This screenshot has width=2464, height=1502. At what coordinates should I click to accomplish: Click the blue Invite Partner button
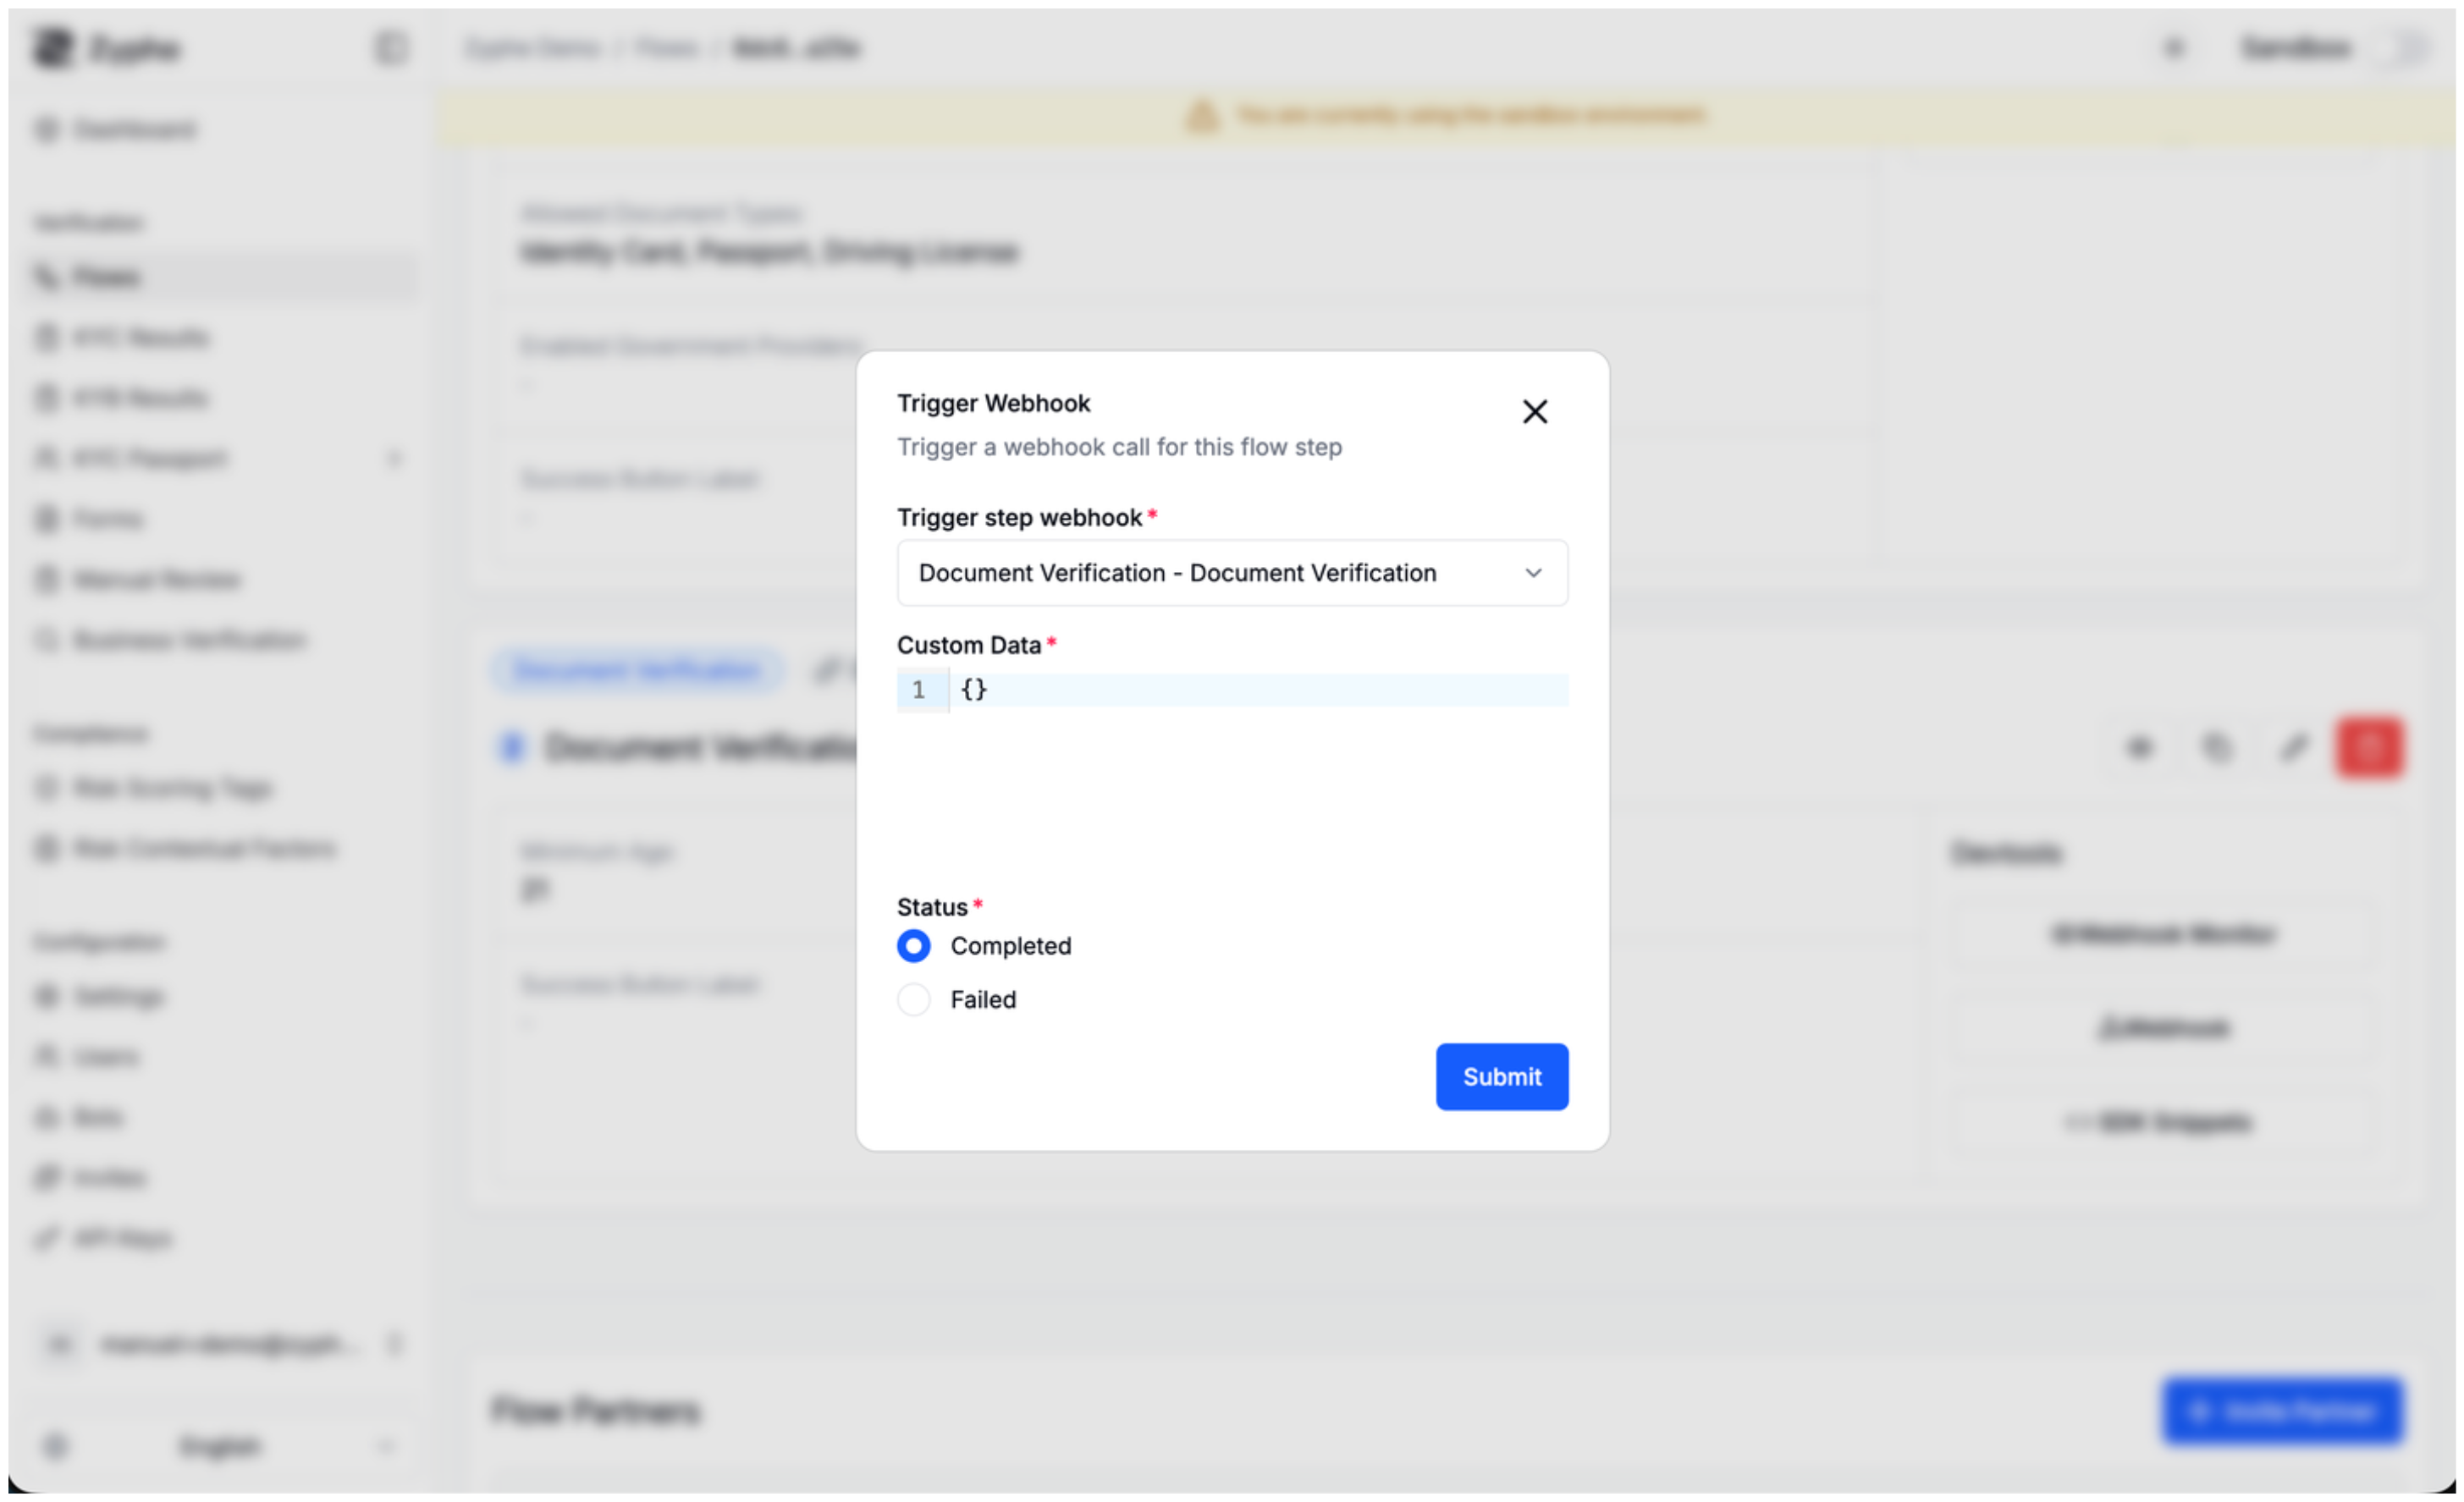[2282, 1411]
